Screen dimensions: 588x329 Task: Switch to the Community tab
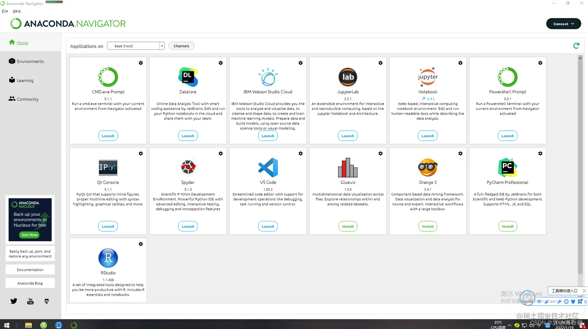pyautogui.click(x=24, y=99)
